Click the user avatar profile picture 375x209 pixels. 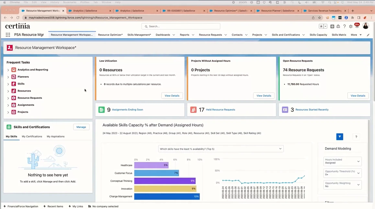pos(366,26)
